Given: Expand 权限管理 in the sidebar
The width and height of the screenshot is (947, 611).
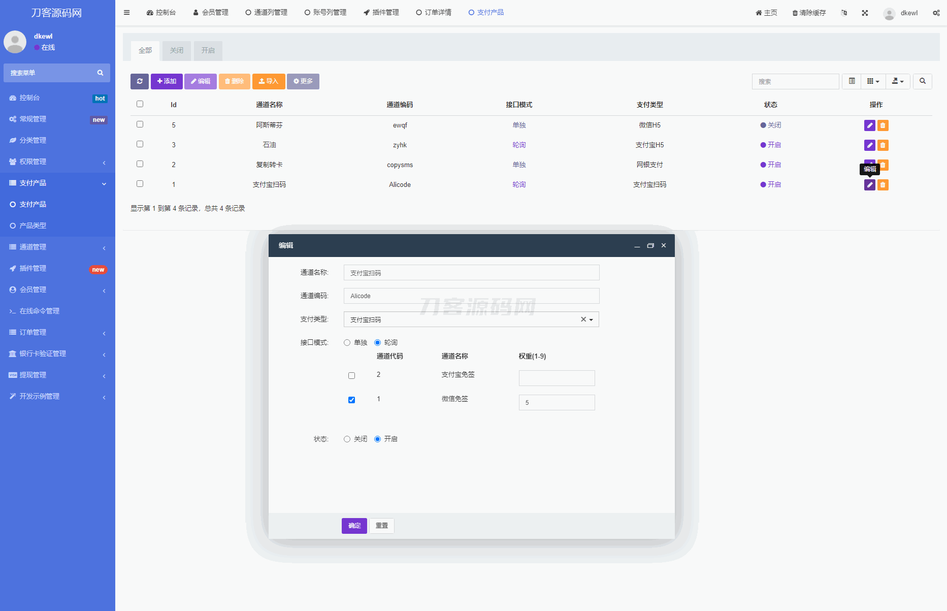Looking at the screenshot, I should click(x=57, y=162).
